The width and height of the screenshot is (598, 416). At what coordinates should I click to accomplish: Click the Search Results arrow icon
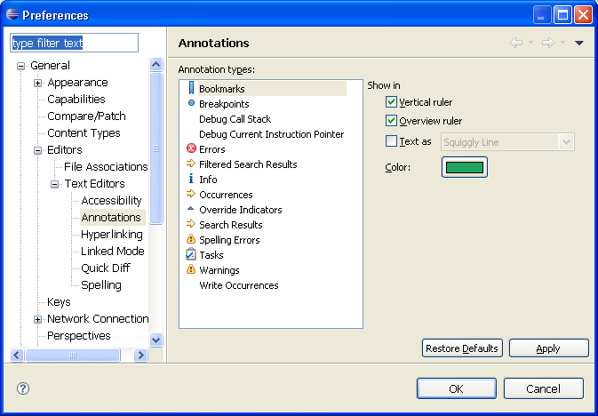(x=191, y=224)
